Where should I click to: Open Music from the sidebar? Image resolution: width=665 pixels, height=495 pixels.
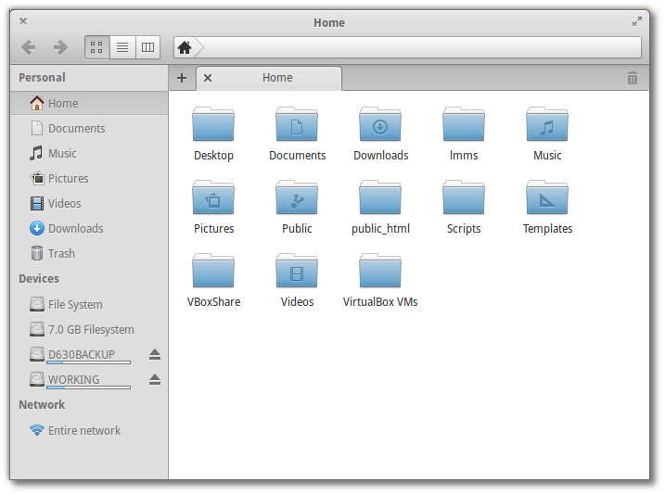point(89,154)
